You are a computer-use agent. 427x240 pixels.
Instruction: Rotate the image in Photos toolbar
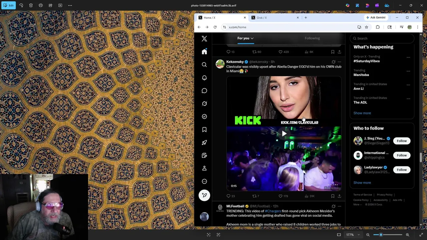click(21, 5)
